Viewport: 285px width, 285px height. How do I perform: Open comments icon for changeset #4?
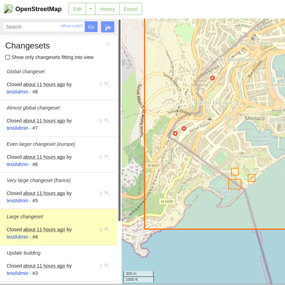tap(107, 230)
